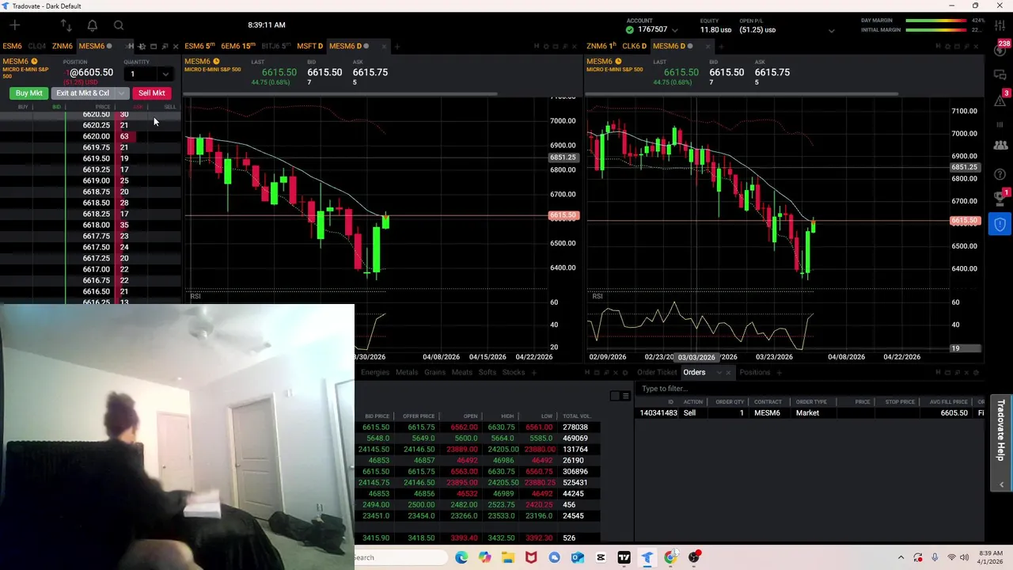This screenshot has width=1013, height=570.
Task: Click the Order Type column header
Action: [811, 402]
